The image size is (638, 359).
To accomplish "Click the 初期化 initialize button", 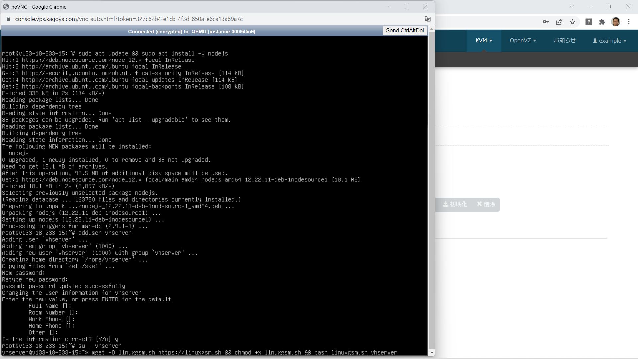I will point(455,204).
